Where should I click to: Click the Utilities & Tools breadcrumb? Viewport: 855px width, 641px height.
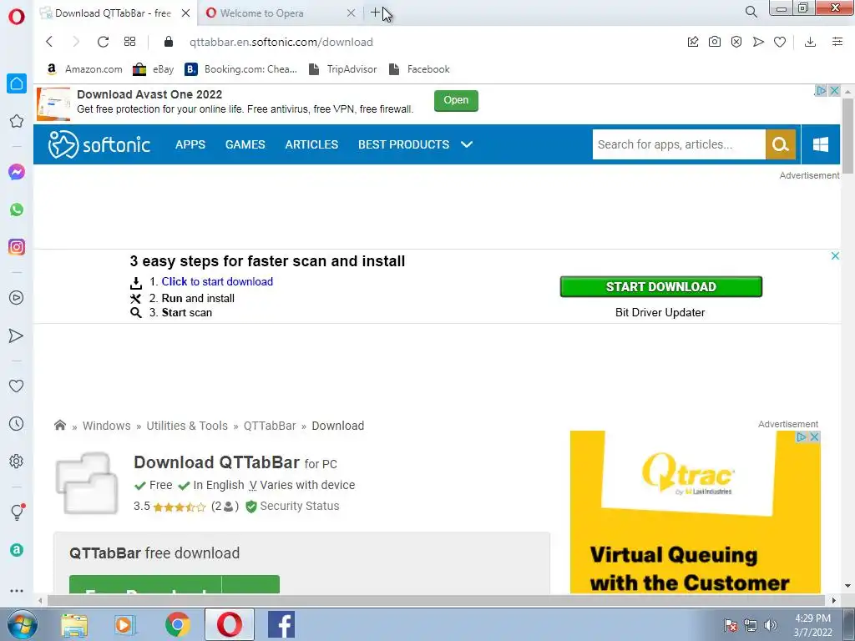click(x=187, y=426)
